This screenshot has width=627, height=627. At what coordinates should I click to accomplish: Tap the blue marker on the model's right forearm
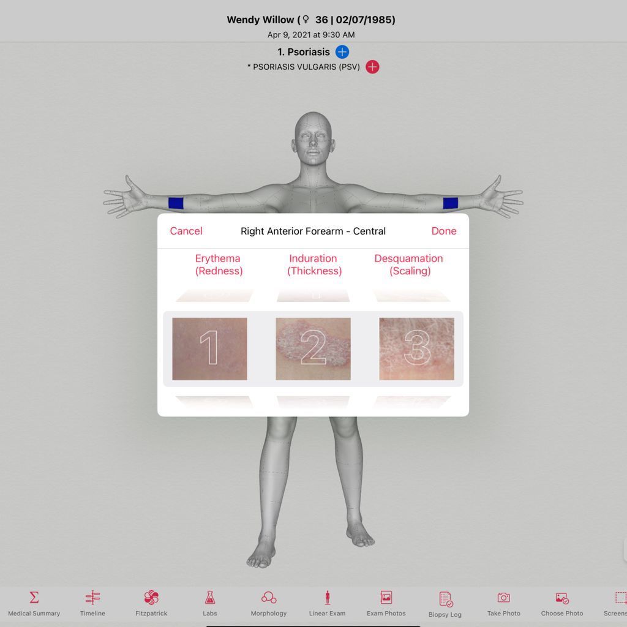pos(176,203)
